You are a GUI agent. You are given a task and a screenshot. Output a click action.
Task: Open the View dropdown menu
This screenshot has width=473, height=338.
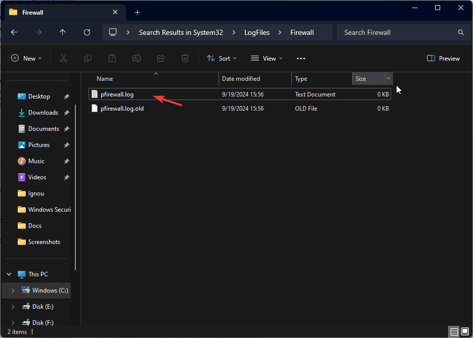(x=267, y=59)
